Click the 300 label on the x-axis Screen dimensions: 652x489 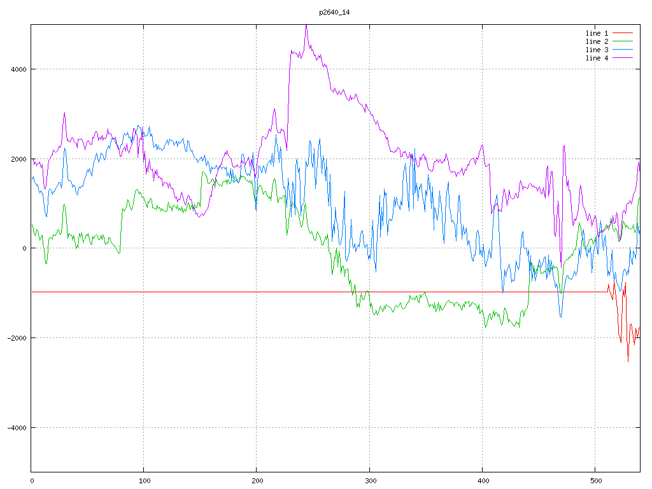(x=369, y=481)
